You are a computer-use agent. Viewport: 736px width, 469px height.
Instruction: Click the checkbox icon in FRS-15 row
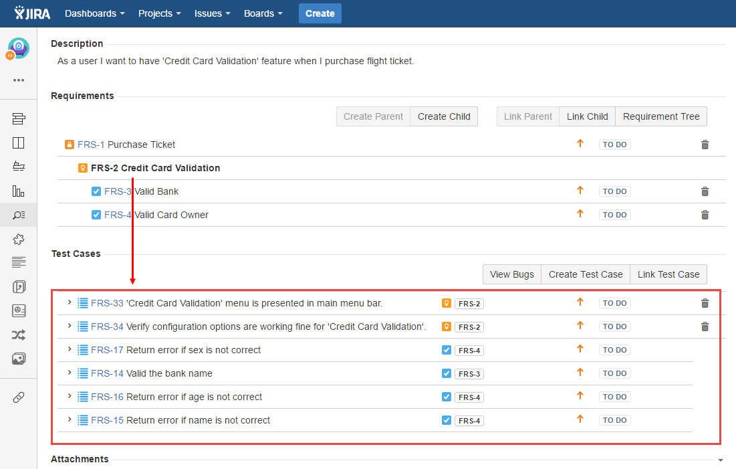(x=447, y=421)
